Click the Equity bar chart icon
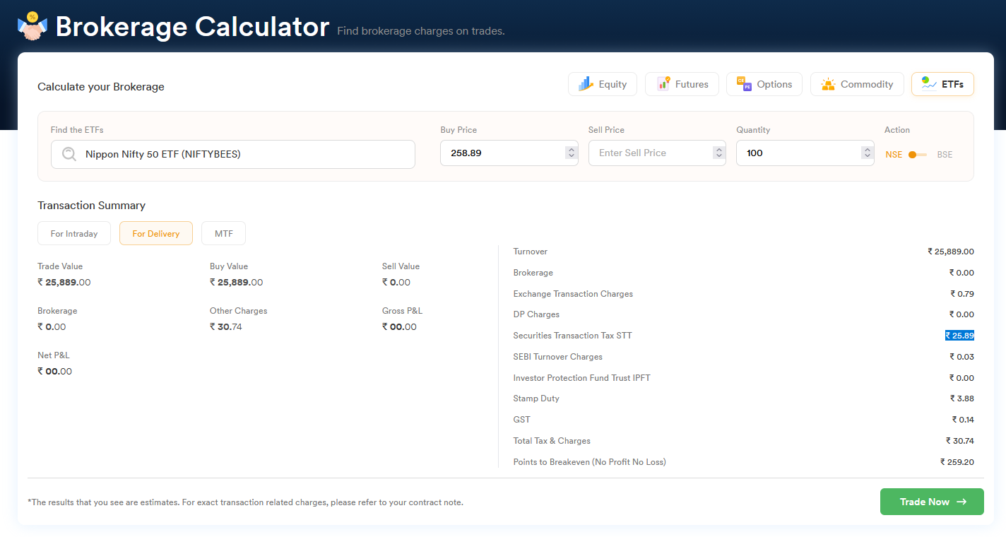This screenshot has width=1006, height=537. point(586,84)
